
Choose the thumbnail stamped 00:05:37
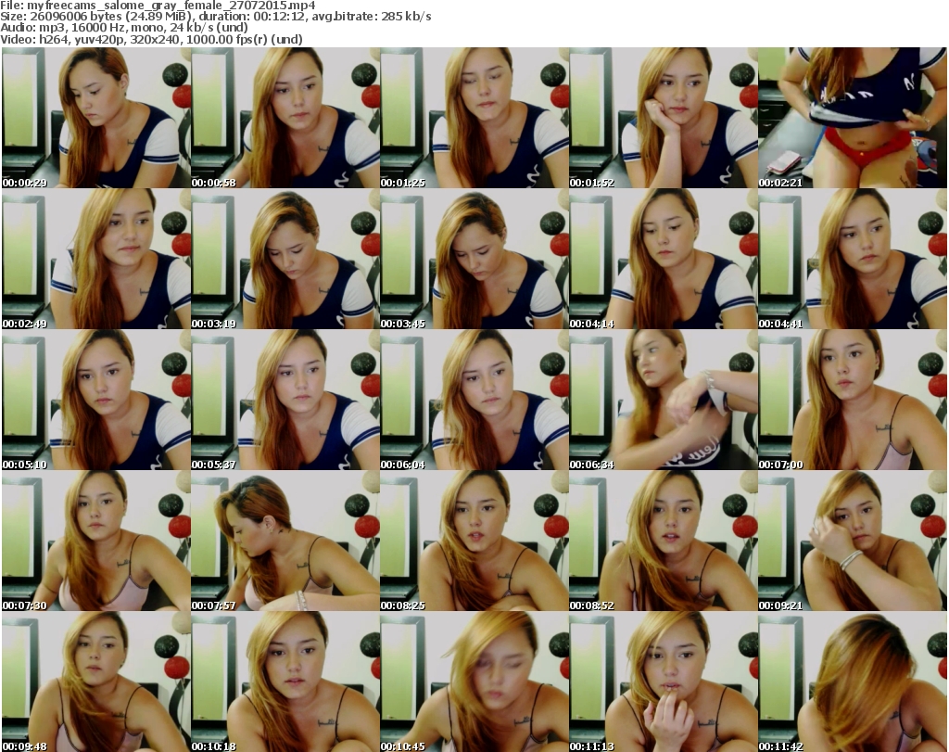[x=285, y=400]
